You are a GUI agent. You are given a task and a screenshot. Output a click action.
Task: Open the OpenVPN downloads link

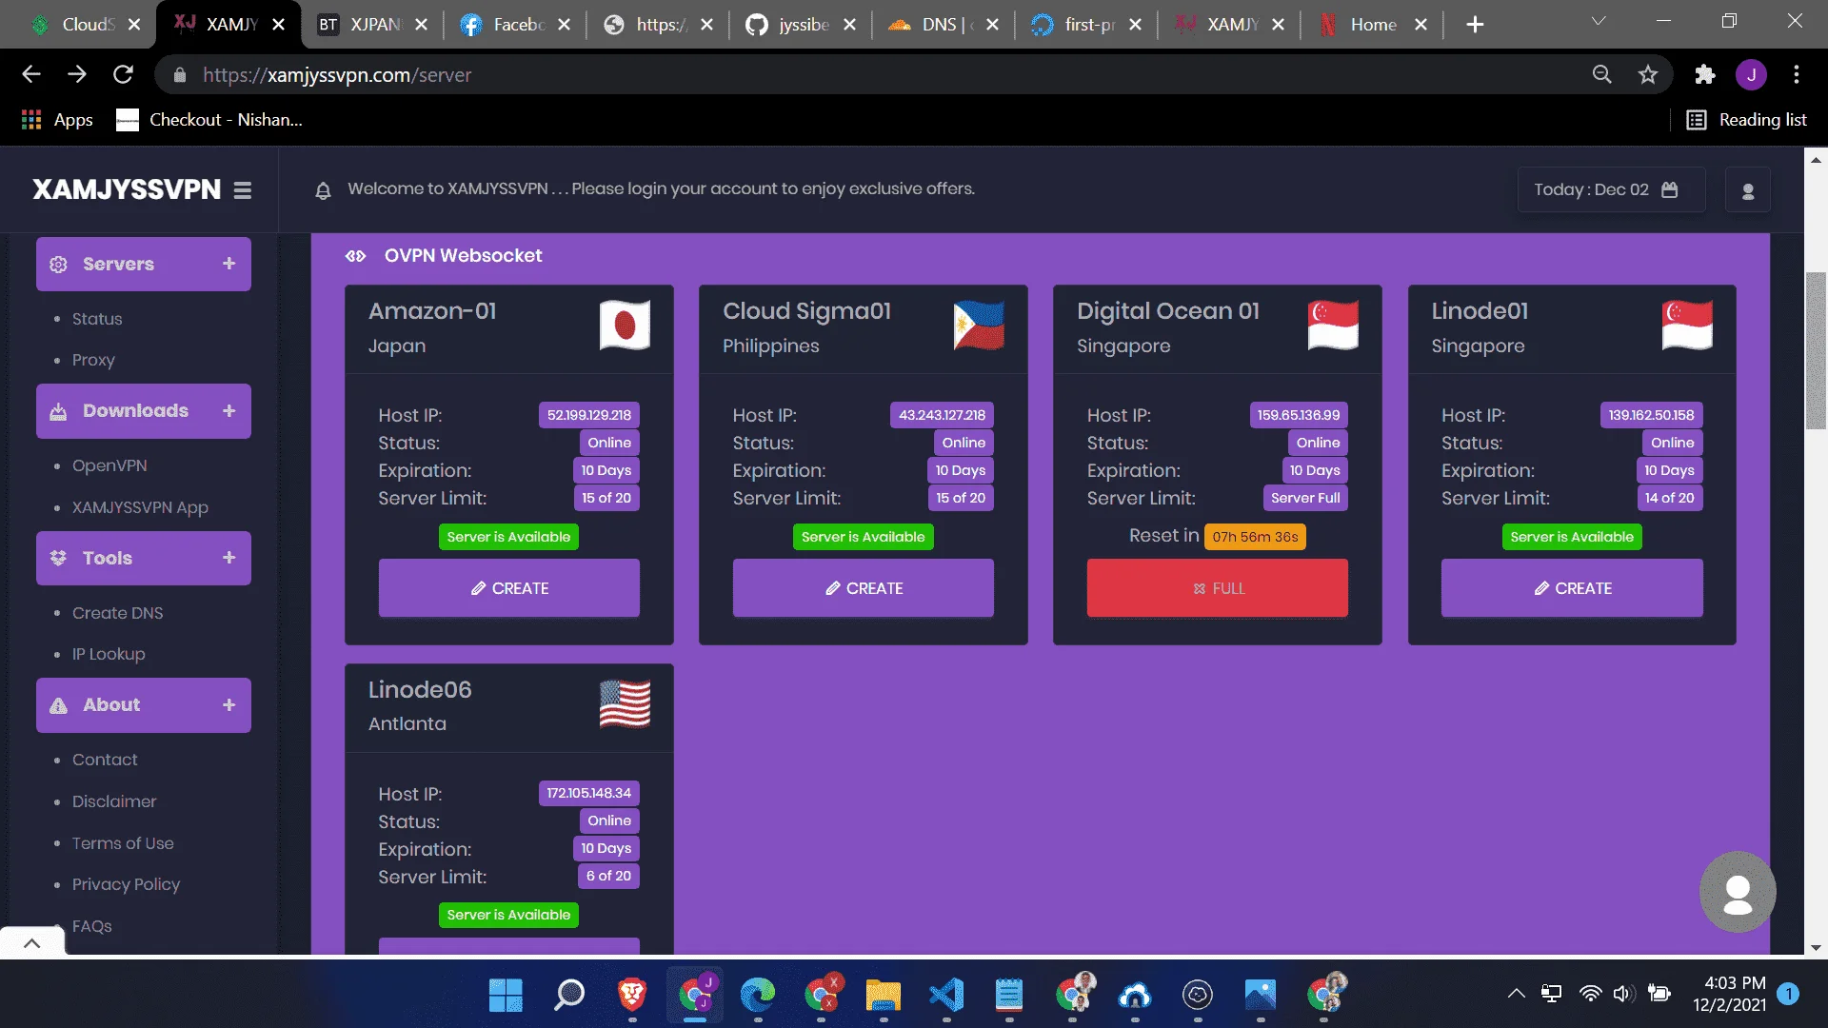point(109,466)
